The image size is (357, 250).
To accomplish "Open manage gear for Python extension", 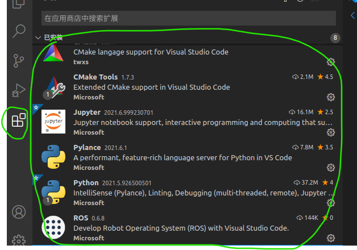I will (331, 203).
